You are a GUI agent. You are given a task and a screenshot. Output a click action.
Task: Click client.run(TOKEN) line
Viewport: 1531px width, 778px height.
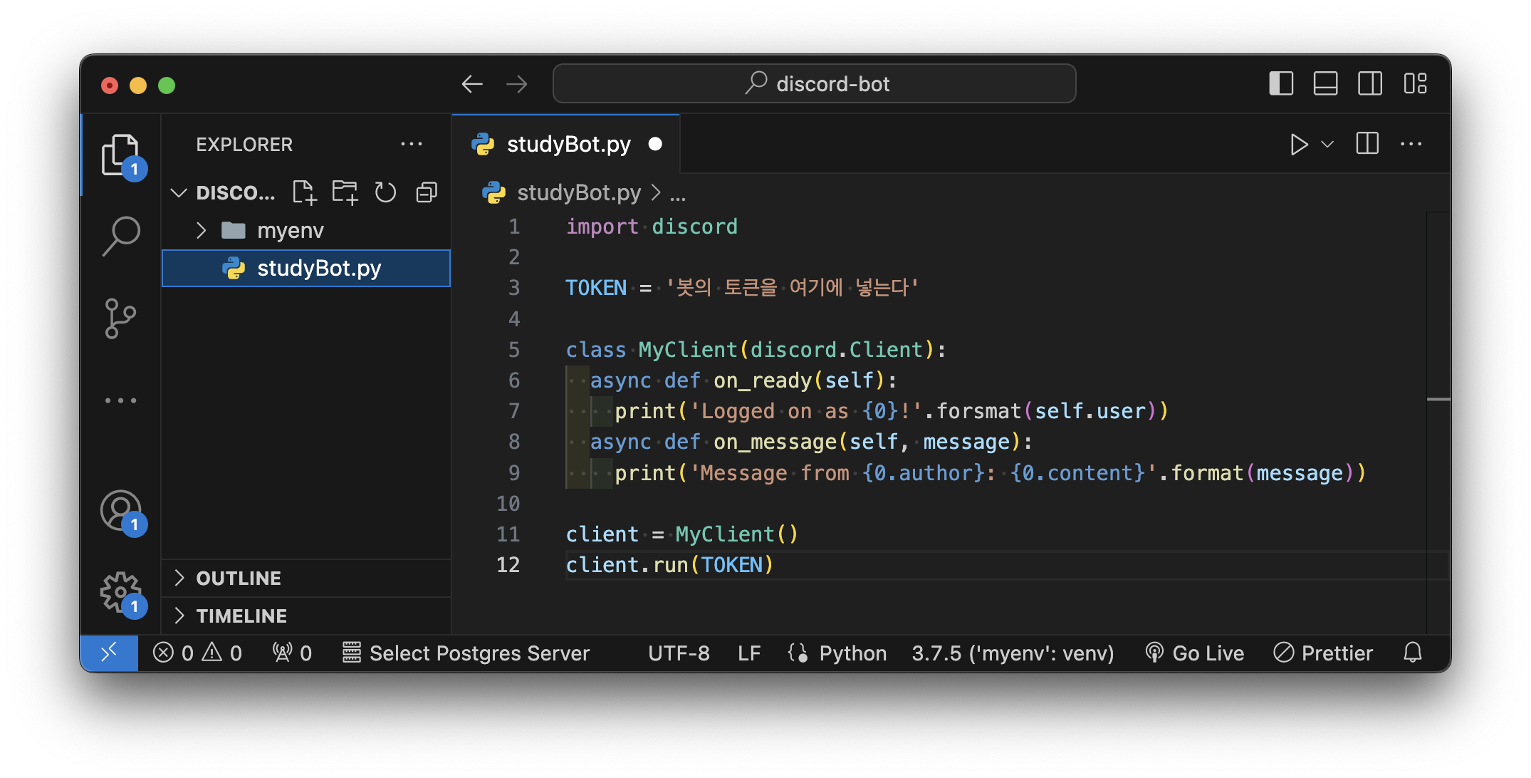(x=669, y=565)
